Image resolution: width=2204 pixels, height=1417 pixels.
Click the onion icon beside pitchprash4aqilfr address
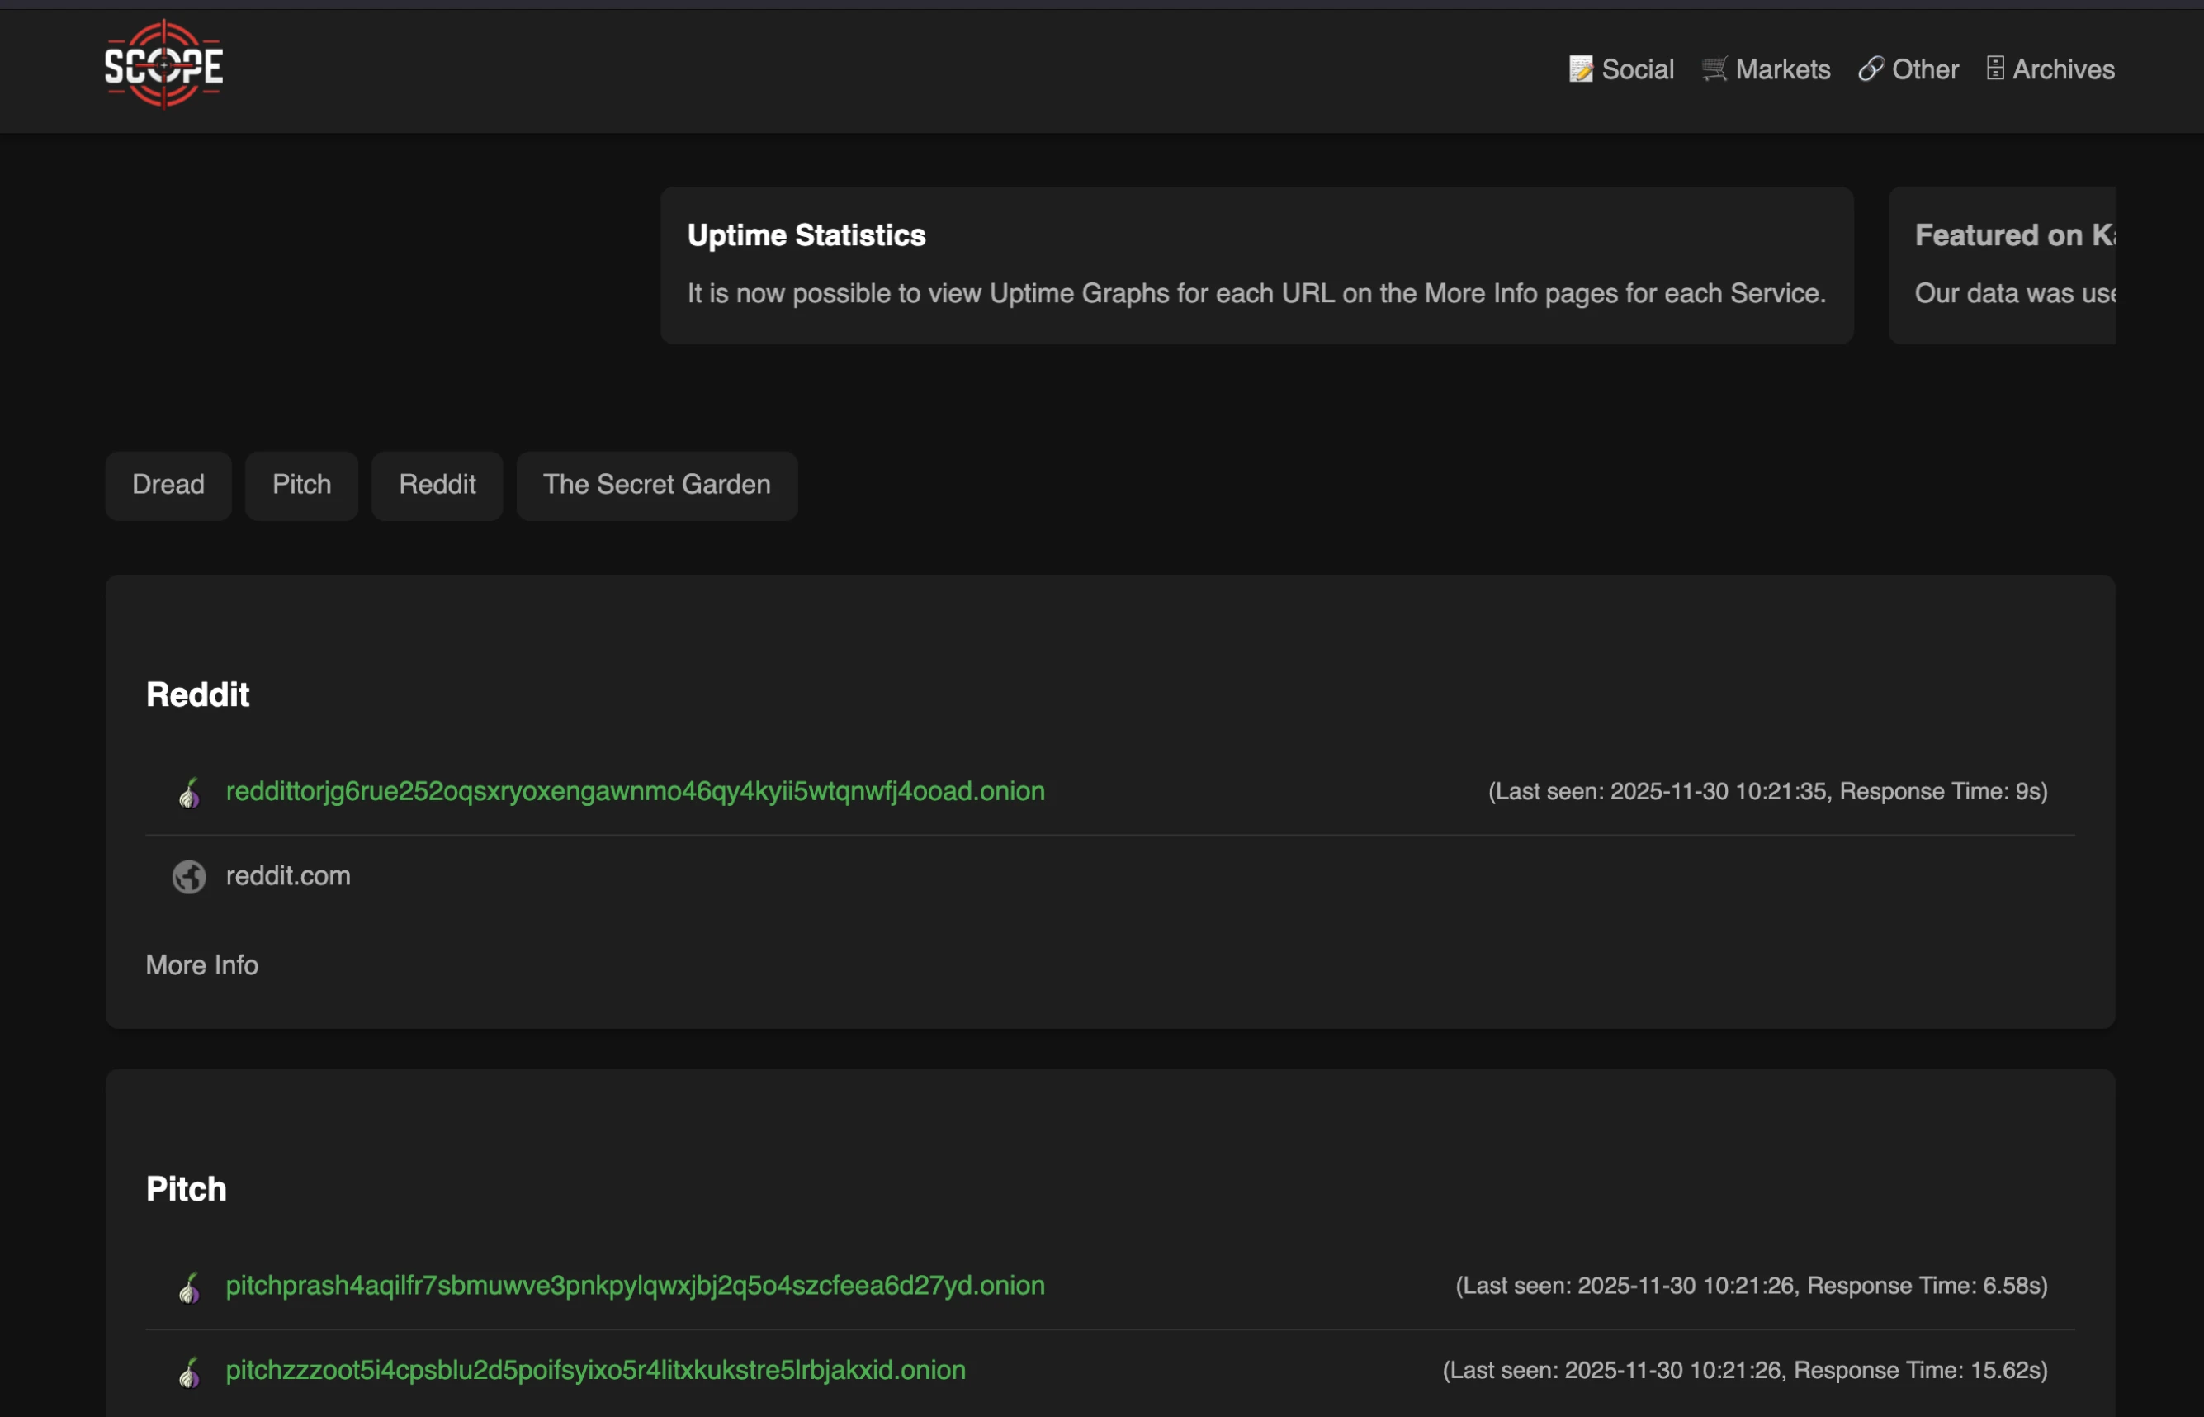click(x=190, y=1288)
